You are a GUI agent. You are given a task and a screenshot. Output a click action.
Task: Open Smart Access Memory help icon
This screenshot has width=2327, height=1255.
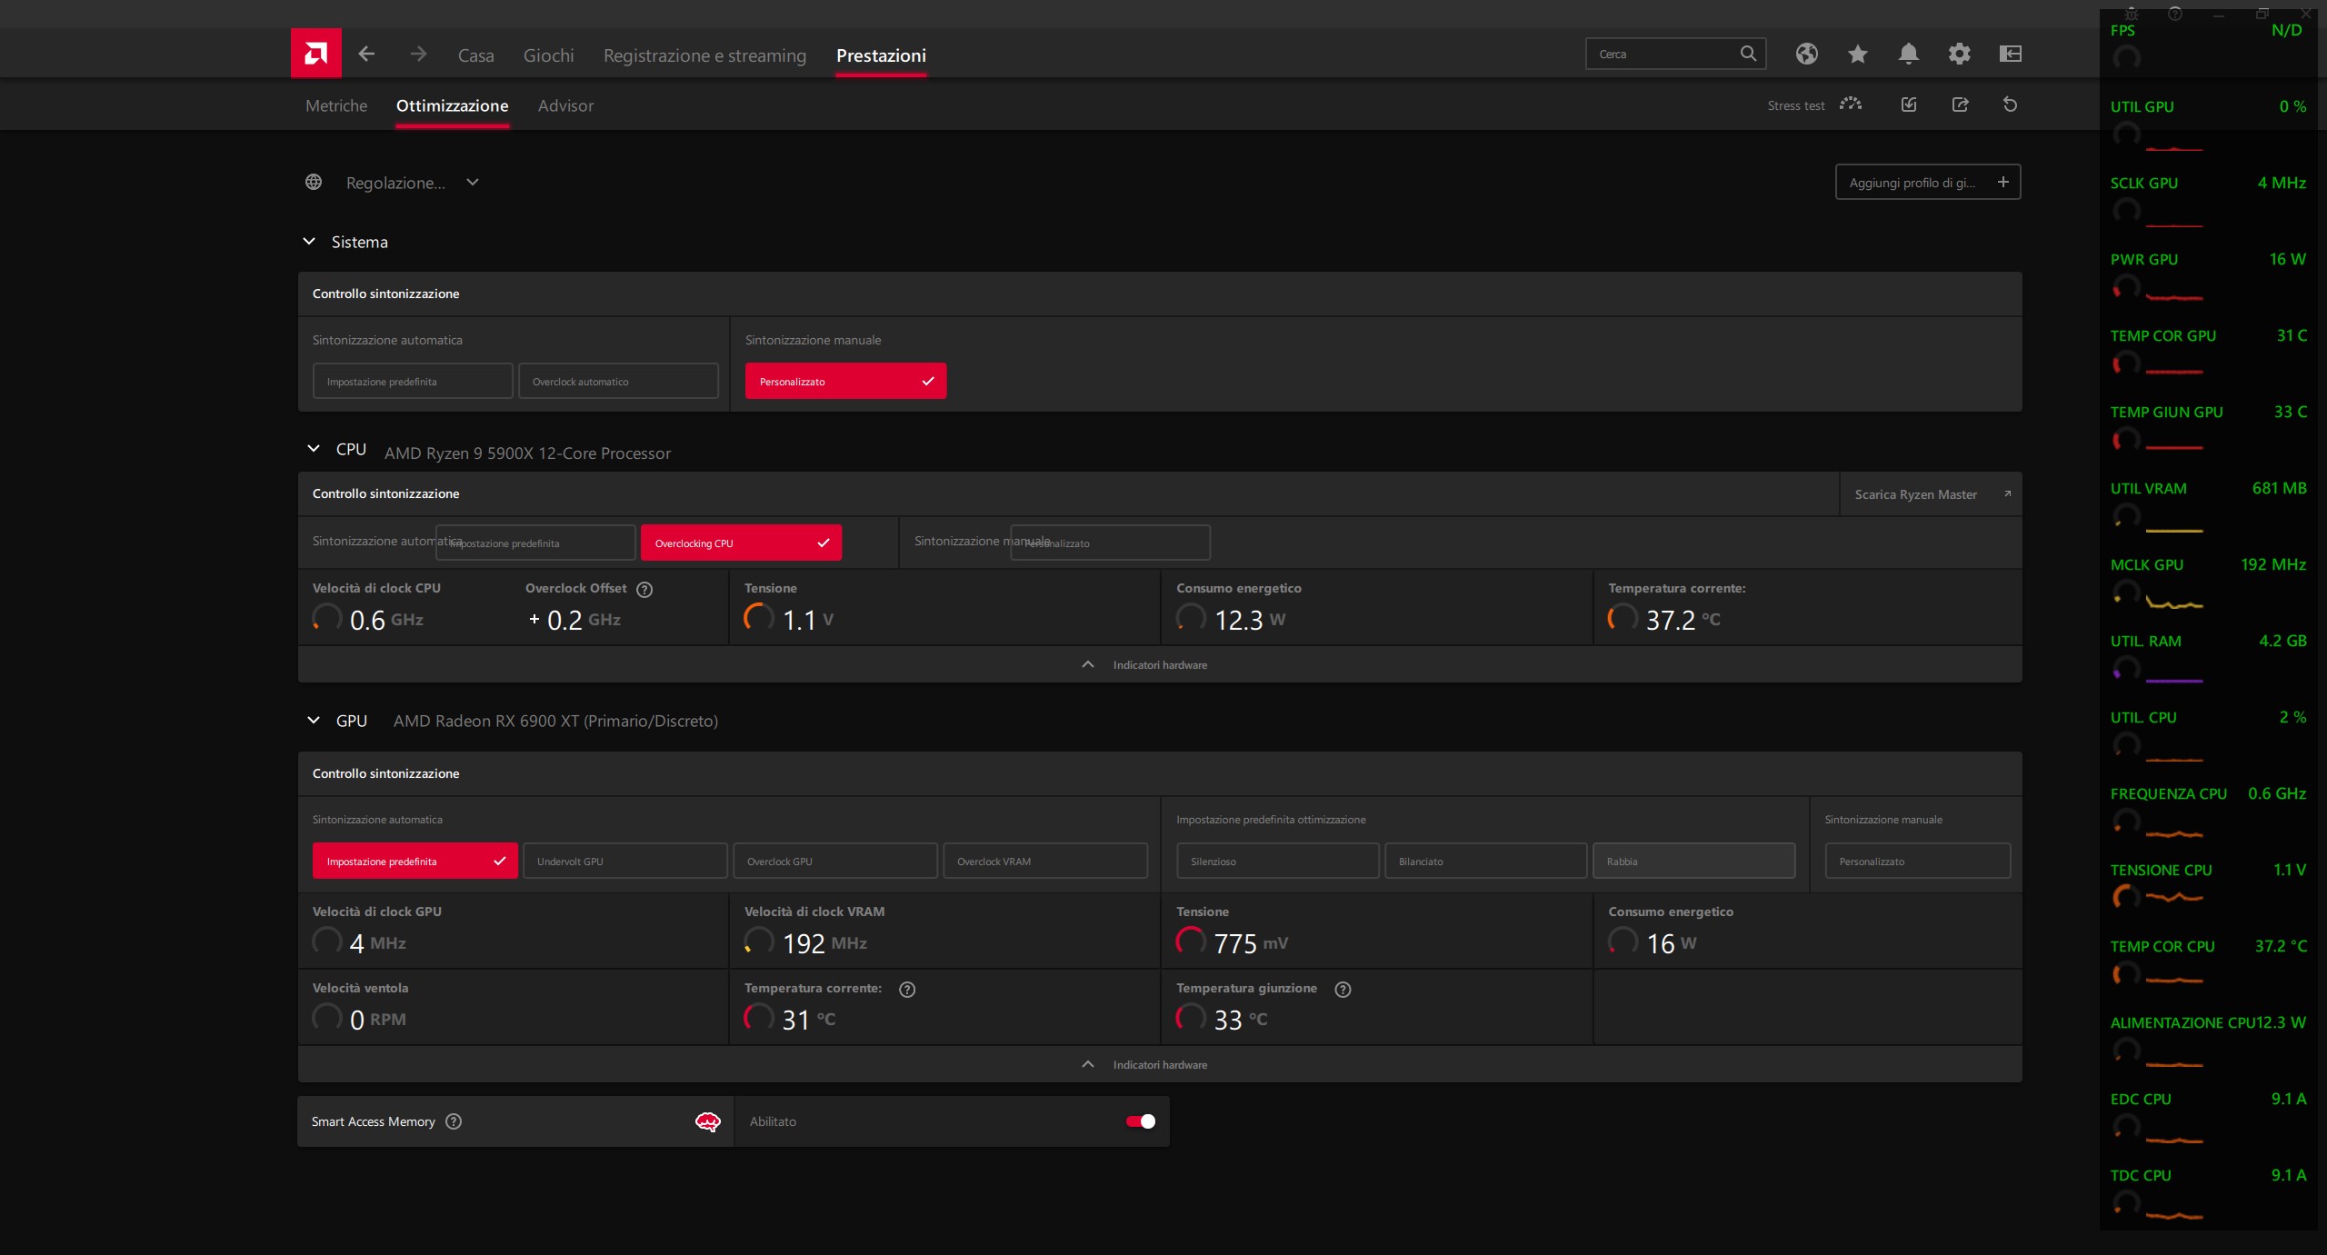click(x=454, y=1121)
